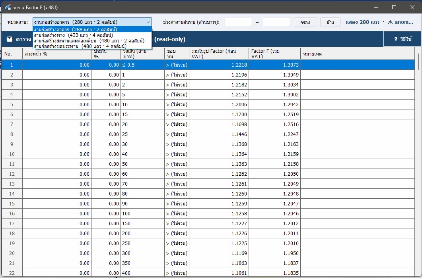Screen dimensions: 422x278
Task: Maximize the Factor F window
Action: (x=394, y=7)
